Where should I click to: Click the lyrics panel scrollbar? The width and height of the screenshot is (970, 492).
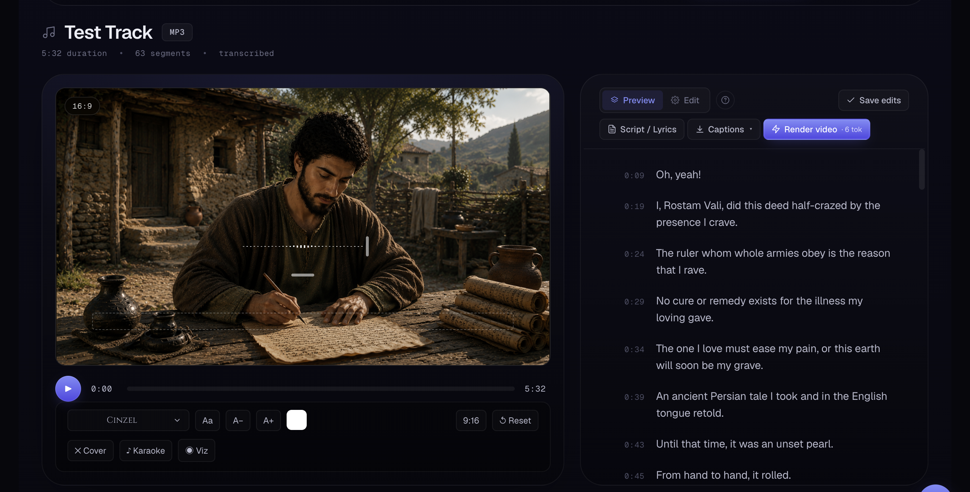(x=922, y=170)
